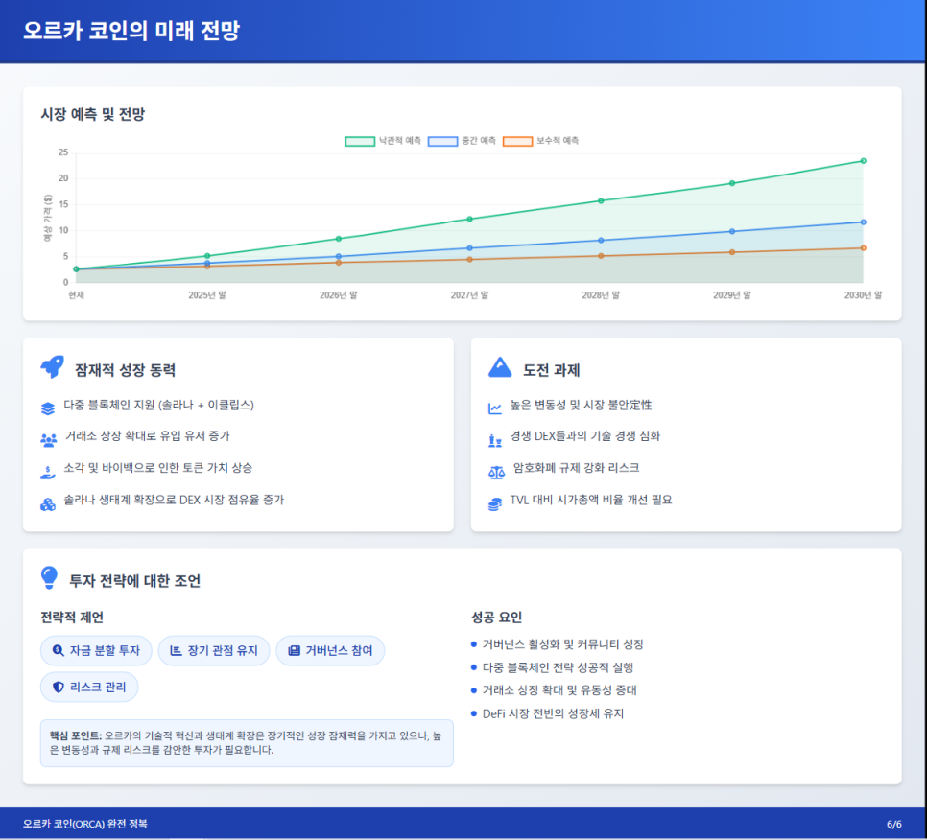
Task: Click the 핵심 포인트 note box
Action: pos(247,743)
